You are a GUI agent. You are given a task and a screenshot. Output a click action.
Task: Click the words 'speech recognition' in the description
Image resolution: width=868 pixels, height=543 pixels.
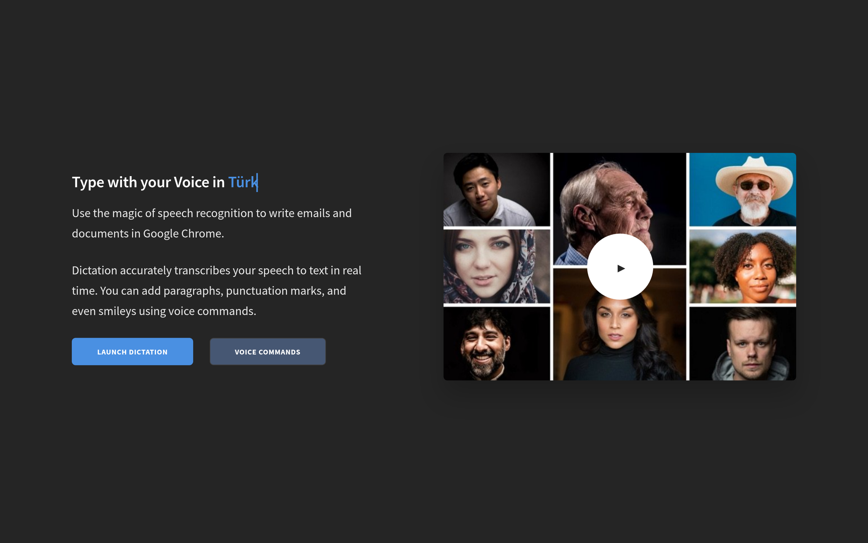pos(205,213)
